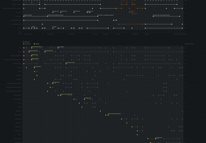Click the 'Grill inside chamber' variation marker
206x143 pixels.
click(66, 63)
